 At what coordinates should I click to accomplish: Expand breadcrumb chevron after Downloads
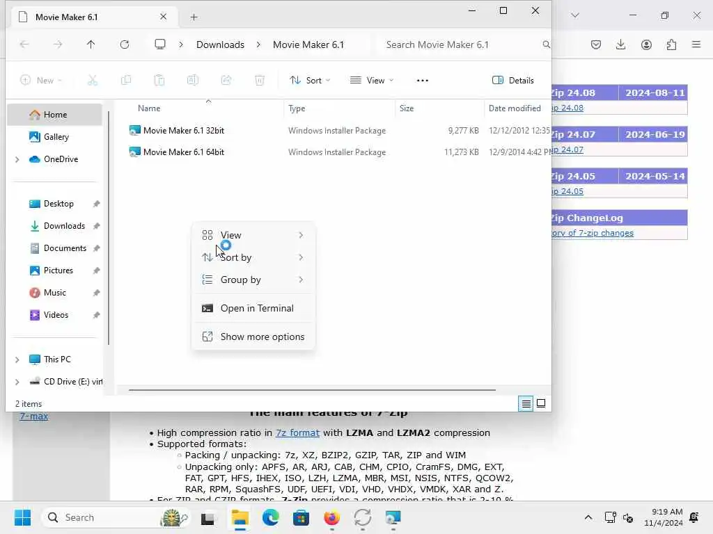(x=258, y=44)
